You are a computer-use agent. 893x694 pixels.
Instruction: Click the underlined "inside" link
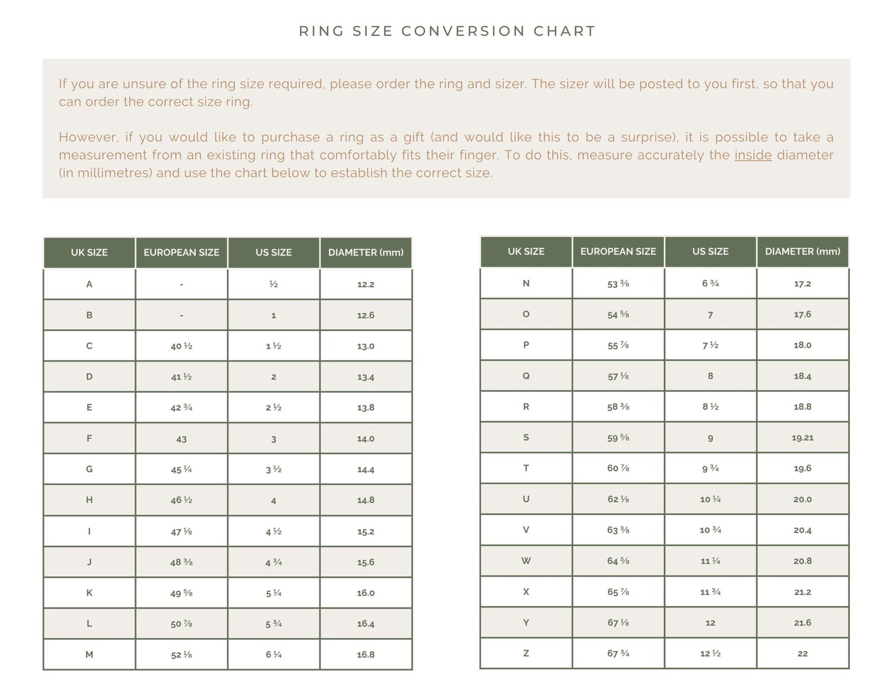click(x=753, y=155)
